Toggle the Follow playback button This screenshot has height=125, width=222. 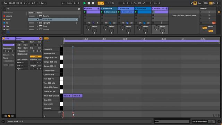(x=63, y=3)
